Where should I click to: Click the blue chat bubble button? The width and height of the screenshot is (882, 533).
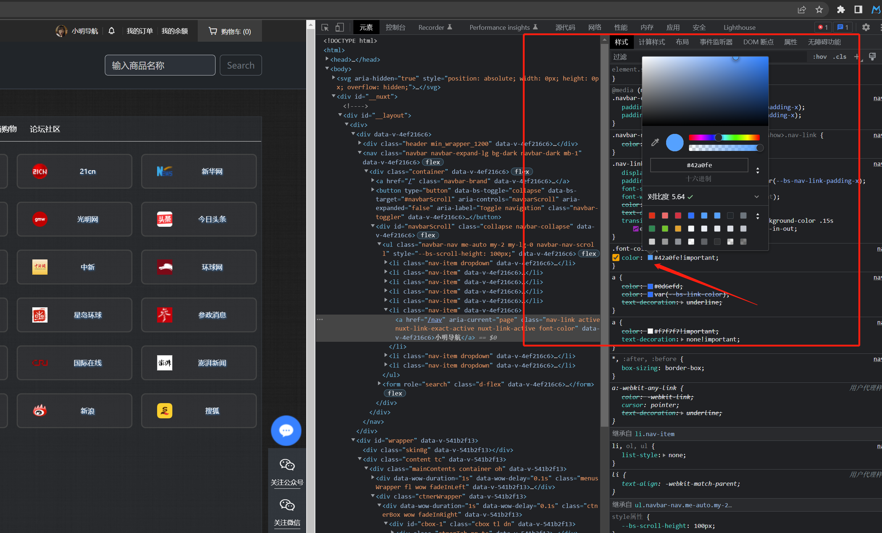(x=286, y=431)
